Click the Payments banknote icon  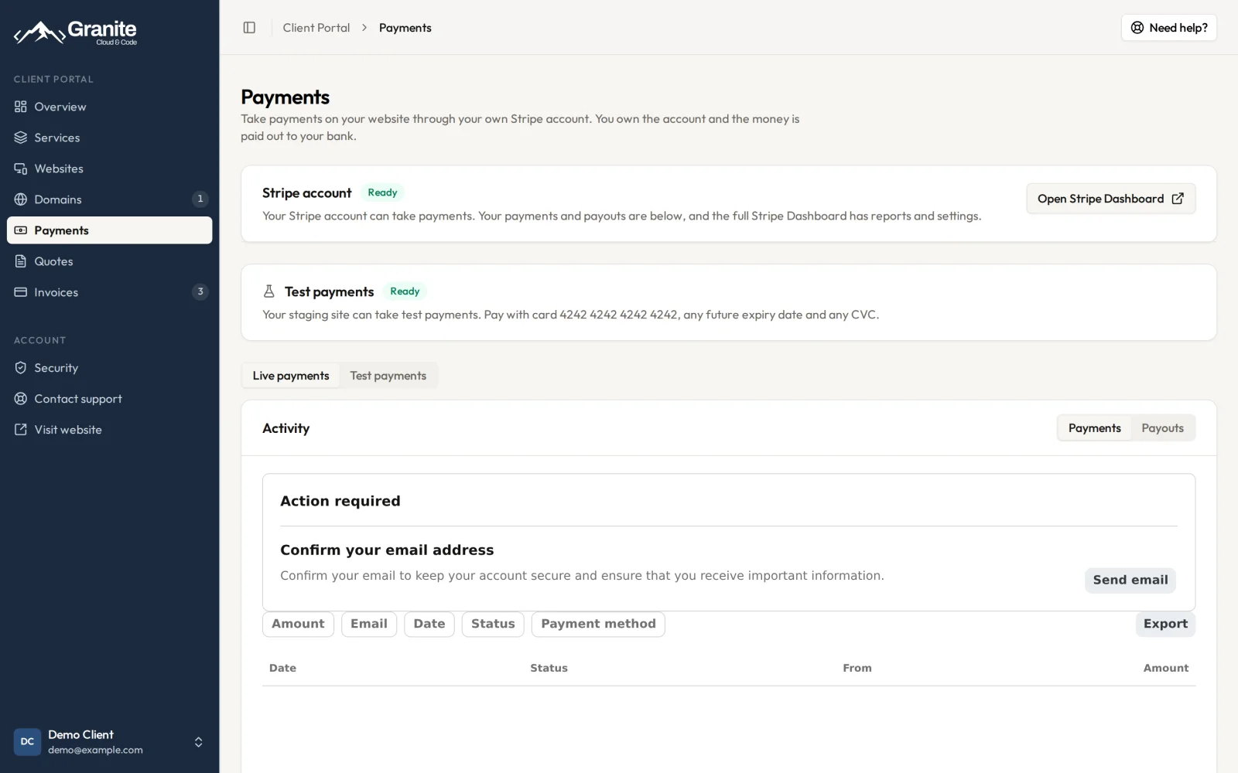(x=21, y=230)
